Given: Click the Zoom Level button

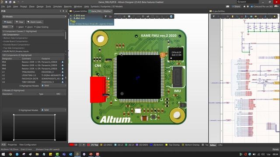Looking at the screenshot, I should click(x=35, y=22).
